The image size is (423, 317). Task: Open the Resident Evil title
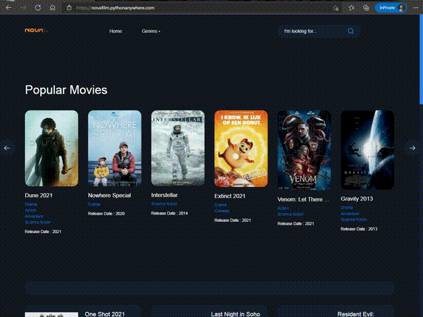tap(356, 314)
